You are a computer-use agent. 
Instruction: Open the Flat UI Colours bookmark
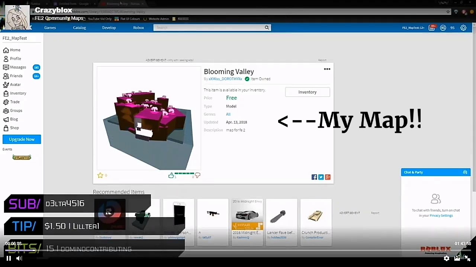127,19
